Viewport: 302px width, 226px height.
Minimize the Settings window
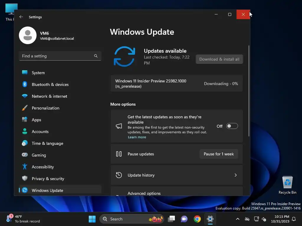coord(216,14)
